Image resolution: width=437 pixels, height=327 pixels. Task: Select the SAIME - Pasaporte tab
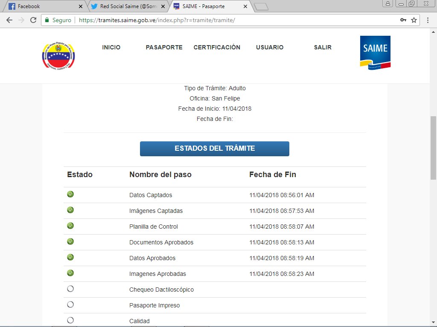pos(210,6)
